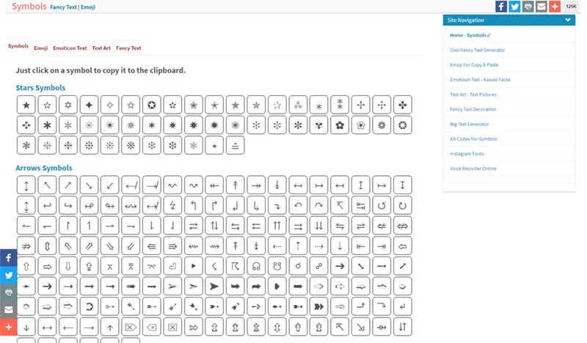The image size is (587, 343).
Task: Open Emoji For Copy & Paste link
Action: click(x=474, y=64)
